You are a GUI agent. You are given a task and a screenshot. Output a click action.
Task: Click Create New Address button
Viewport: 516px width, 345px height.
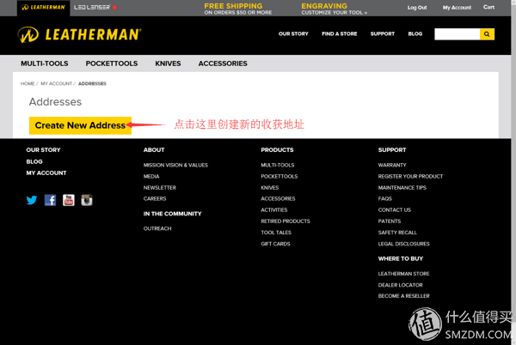(80, 125)
